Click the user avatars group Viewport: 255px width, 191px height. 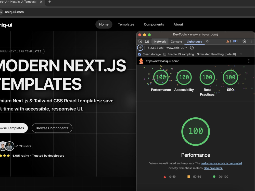pyautogui.click(x=7, y=146)
